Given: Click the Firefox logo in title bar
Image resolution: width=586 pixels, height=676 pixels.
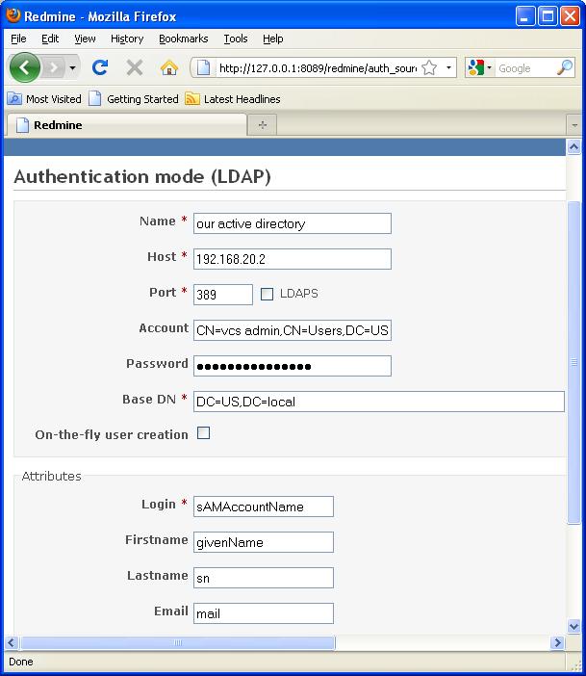Looking at the screenshot, I should tap(13, 15).
